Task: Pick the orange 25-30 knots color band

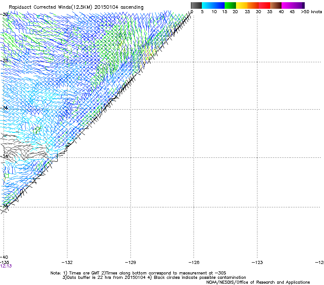Action: point(253,5)
